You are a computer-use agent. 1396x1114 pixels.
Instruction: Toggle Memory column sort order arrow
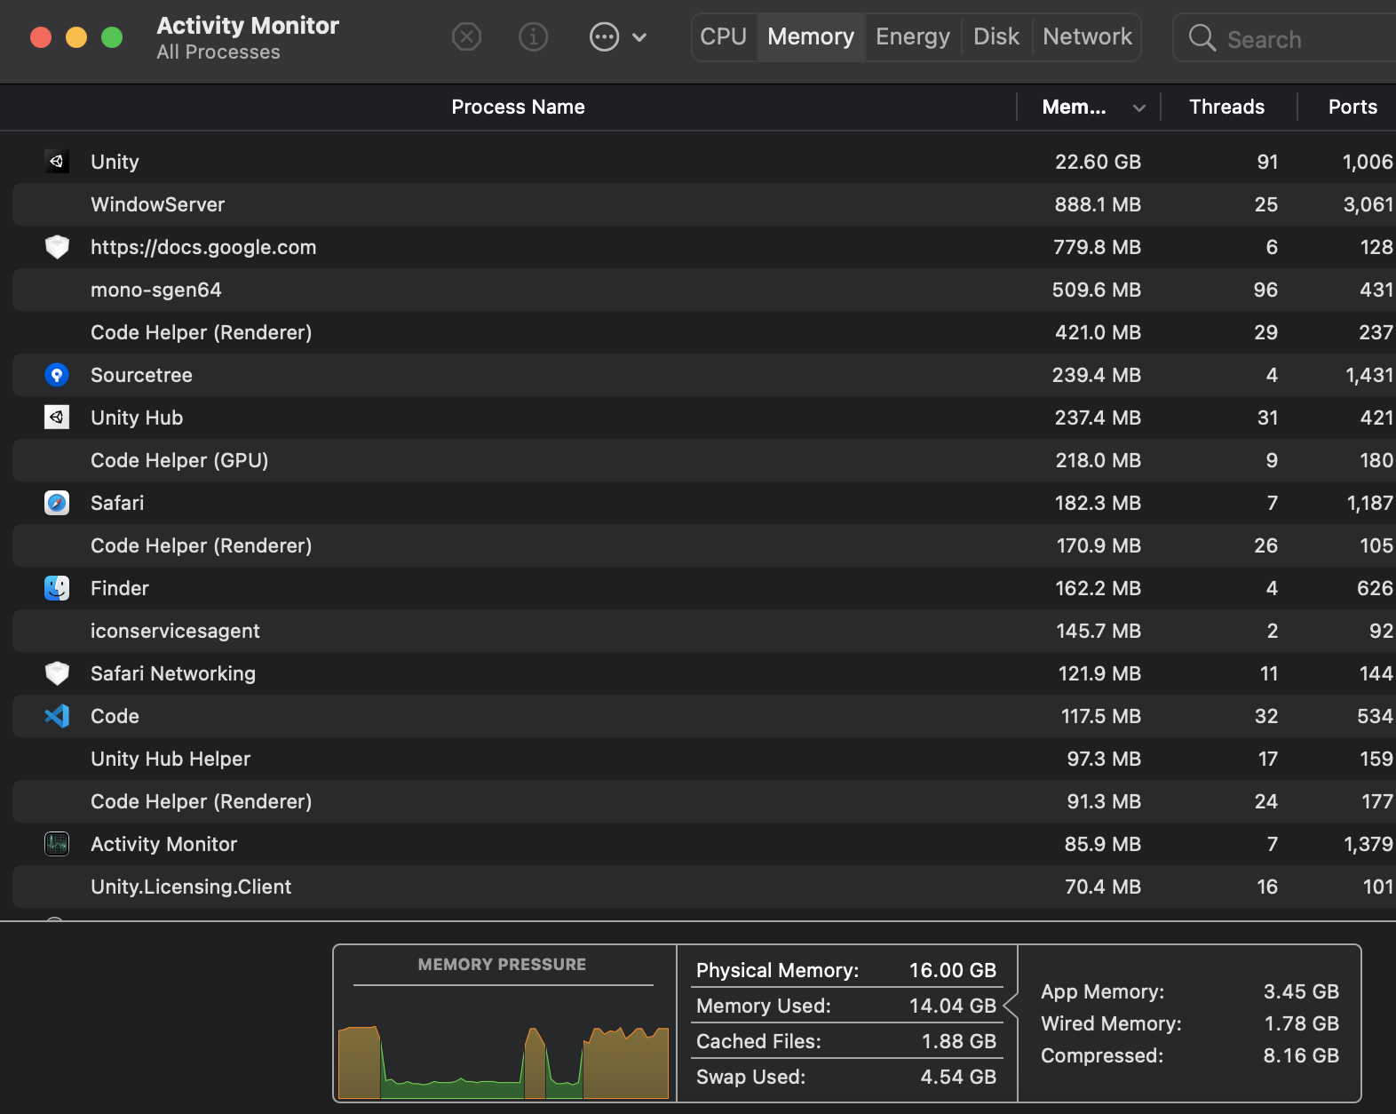pos(1138,108)
